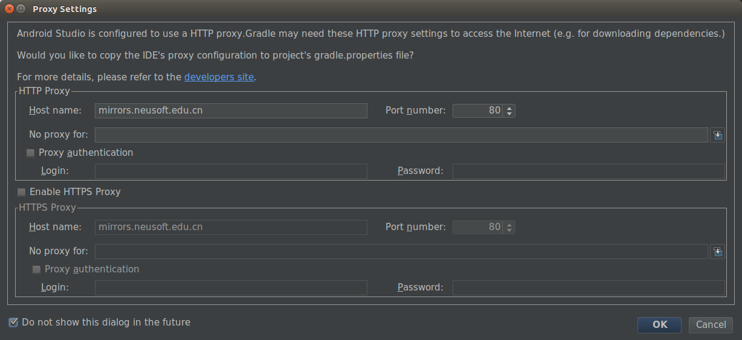The height and width of the screenshot is (340, 742).
Task: Expand the HTTPS No proxy for field
Action: pyautogui.click(x=717, y=252)
